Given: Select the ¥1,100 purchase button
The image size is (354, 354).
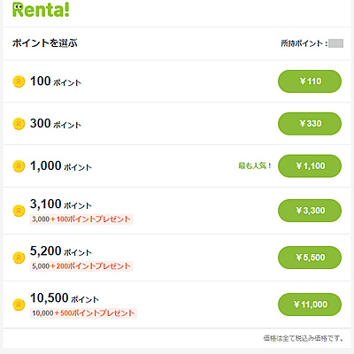Looking at the screenshot, I should point(310,166).
